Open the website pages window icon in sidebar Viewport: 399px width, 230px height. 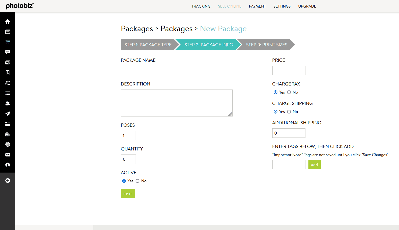tap(8, 32)
